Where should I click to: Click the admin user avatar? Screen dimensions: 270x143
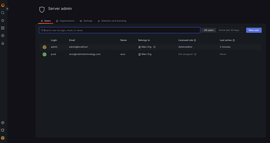[45, 47]
